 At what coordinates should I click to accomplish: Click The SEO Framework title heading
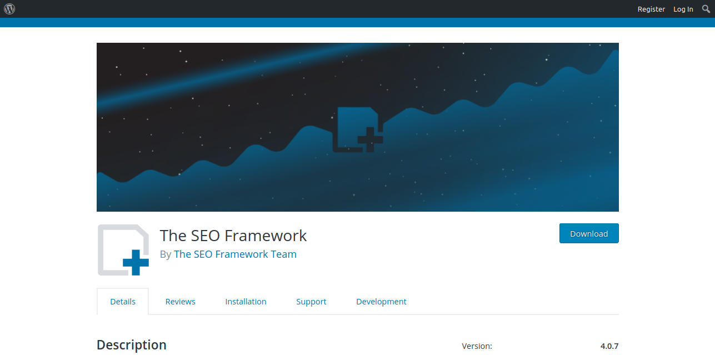233,236
